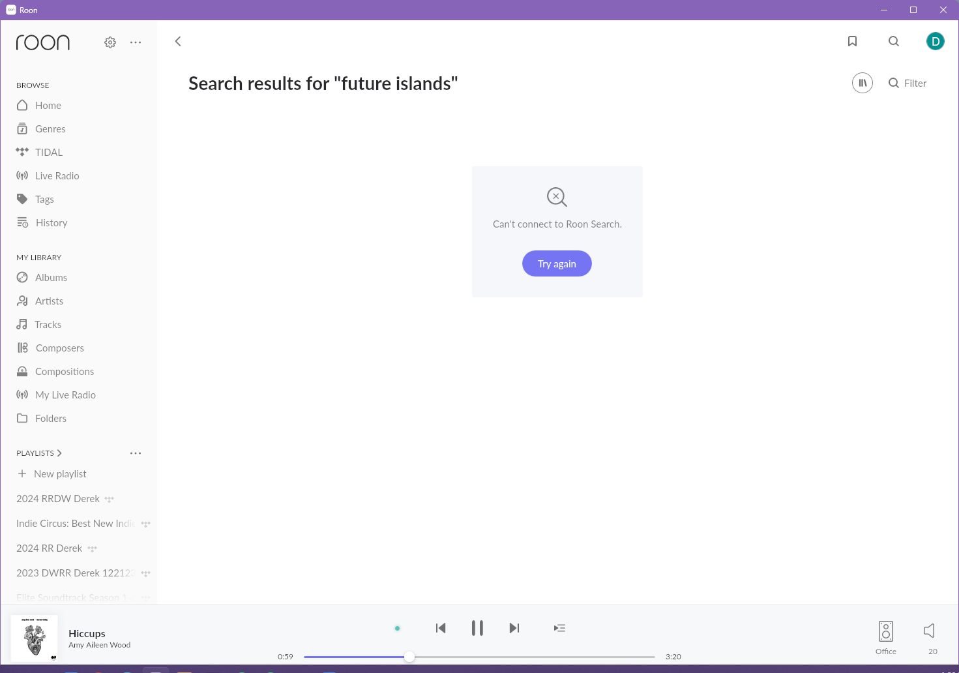Viewport: 959px width, 673px height.
Task: Open History section
Action: [x=42, y=222]
